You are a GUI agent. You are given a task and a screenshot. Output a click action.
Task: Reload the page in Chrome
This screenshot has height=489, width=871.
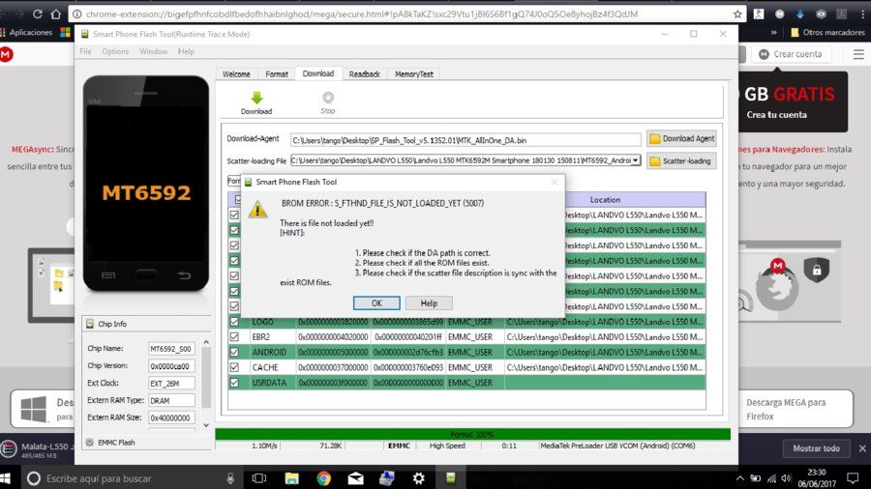37,14
